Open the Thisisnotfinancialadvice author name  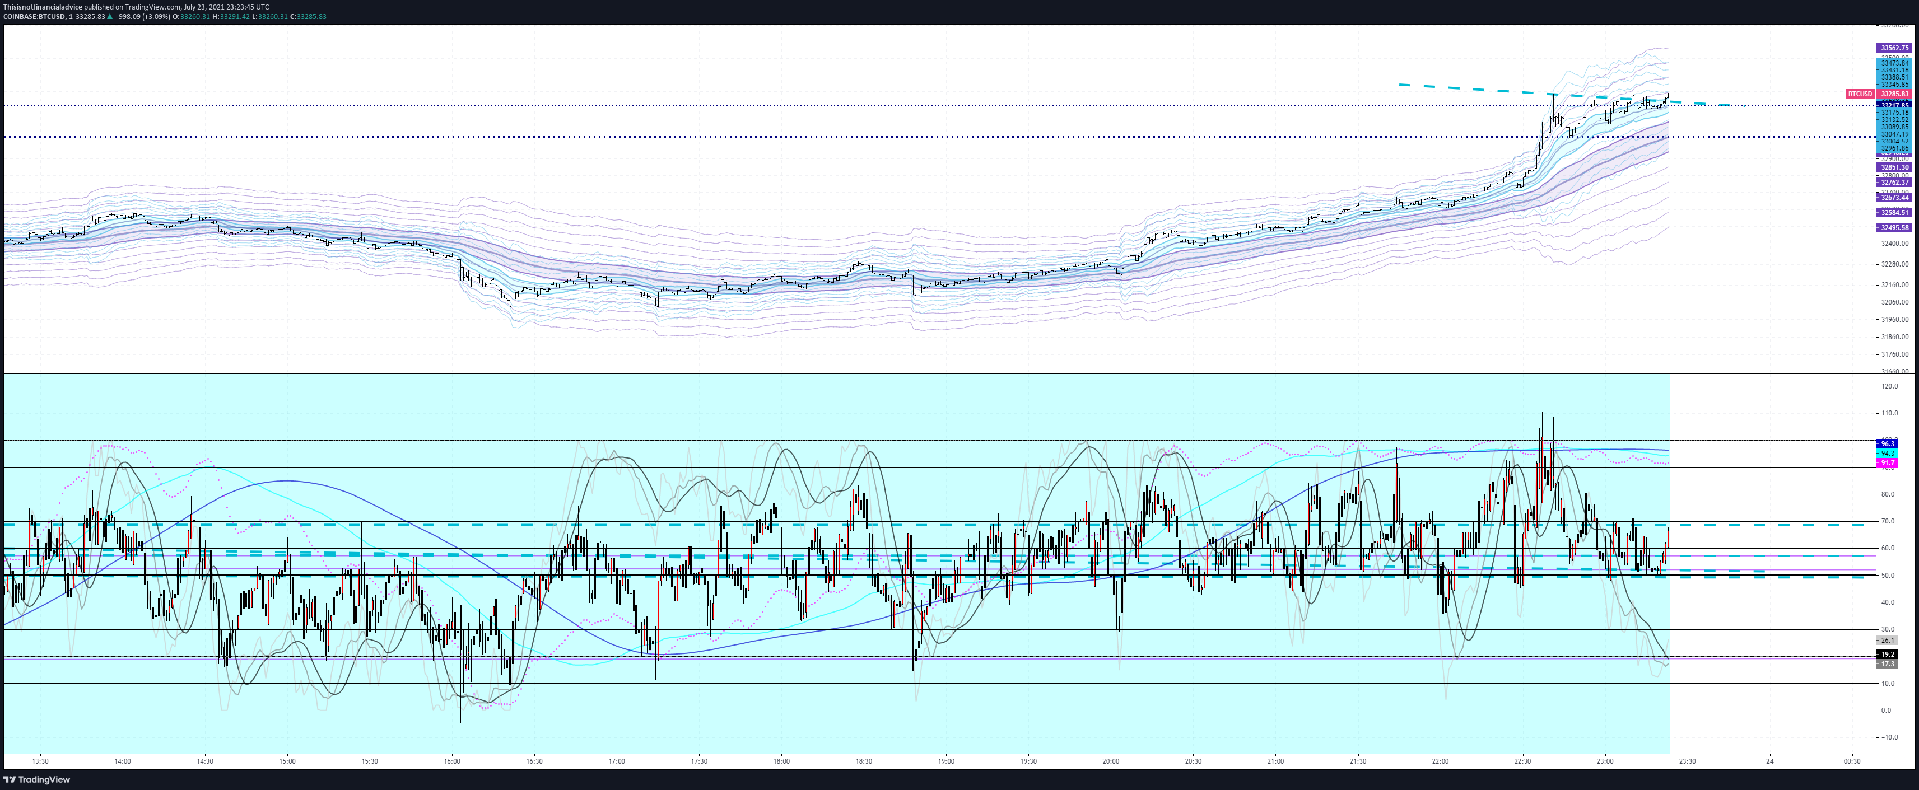43,7
